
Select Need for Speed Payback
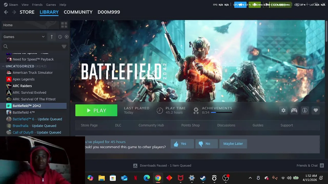[33, 59]
